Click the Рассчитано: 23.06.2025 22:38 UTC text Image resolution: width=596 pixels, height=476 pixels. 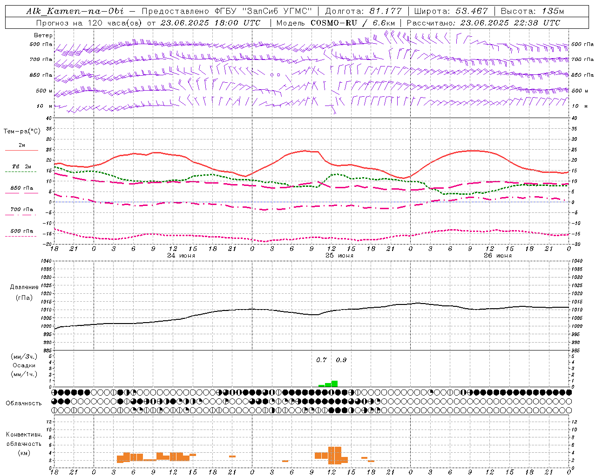[483, 23]
